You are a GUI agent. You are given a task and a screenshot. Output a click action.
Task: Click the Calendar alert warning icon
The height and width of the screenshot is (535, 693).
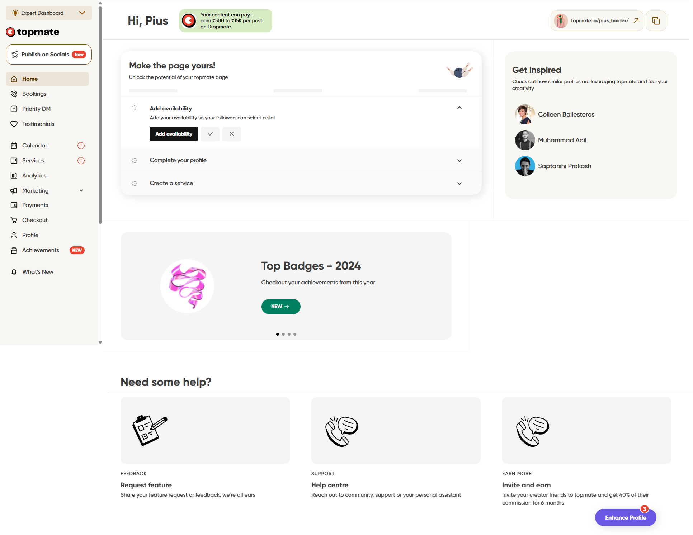point(81,146)
